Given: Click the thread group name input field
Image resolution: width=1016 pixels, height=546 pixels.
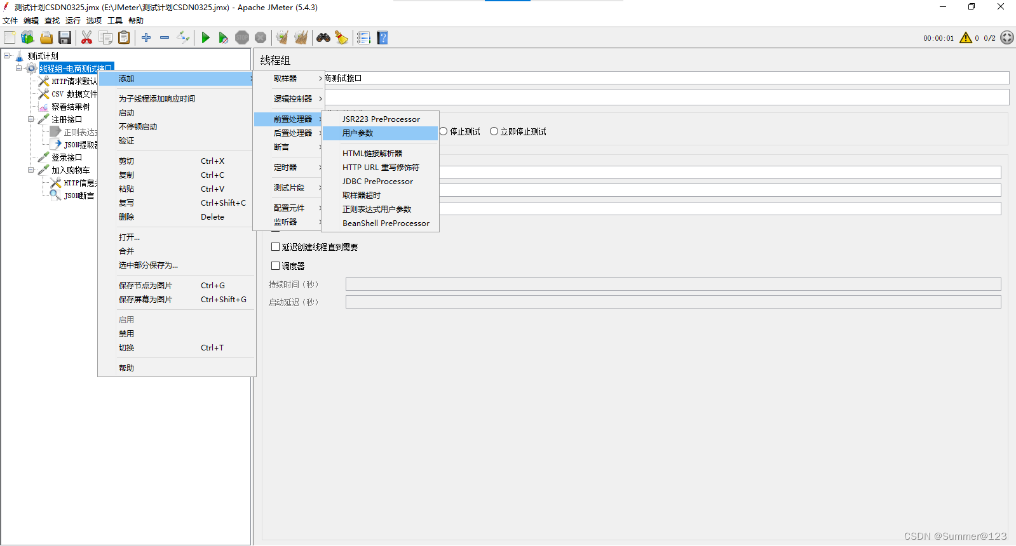Looking at the screenshot, I should tap(667, 78).
